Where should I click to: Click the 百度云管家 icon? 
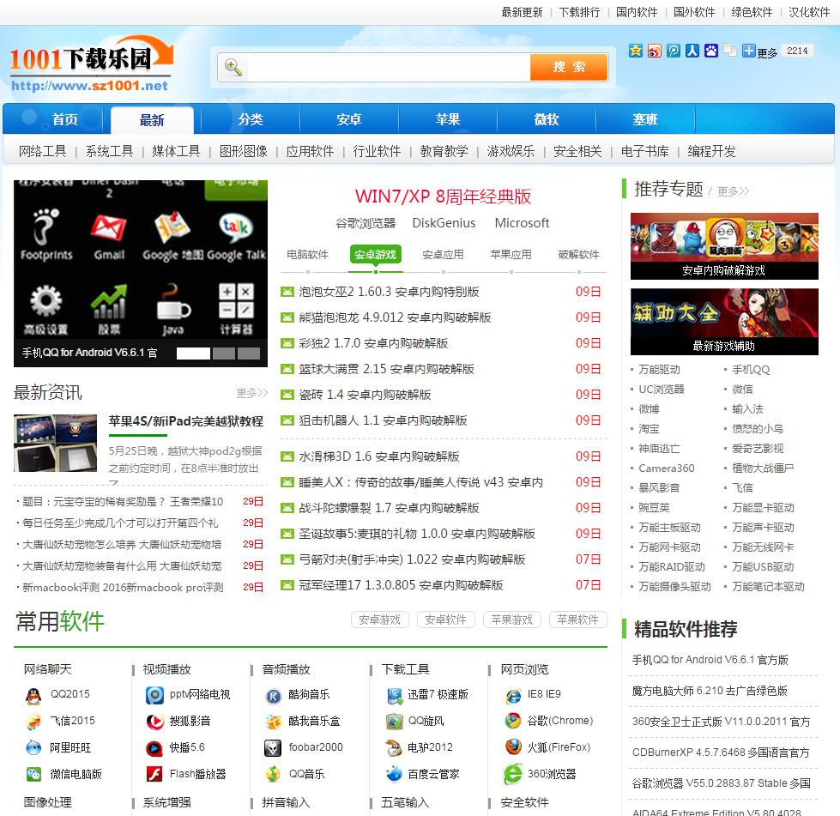[395, 774]
